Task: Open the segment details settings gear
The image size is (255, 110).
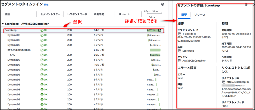Action: tap(246, 5)
